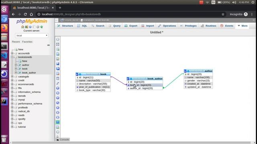
Task: Select author_id column in book_author table
Action: tap(145, 88)
